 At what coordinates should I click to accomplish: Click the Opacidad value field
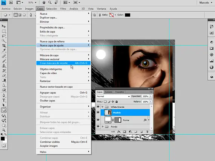click(x=145, y=96)
